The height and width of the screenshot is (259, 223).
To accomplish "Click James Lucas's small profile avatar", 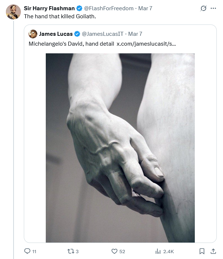I will tap(33, 34).
